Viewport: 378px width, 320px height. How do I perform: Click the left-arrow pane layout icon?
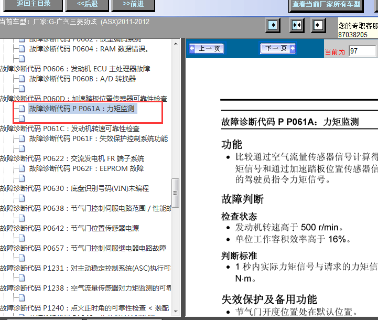tap(318, 25)
